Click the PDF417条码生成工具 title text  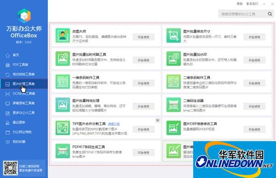88,147
